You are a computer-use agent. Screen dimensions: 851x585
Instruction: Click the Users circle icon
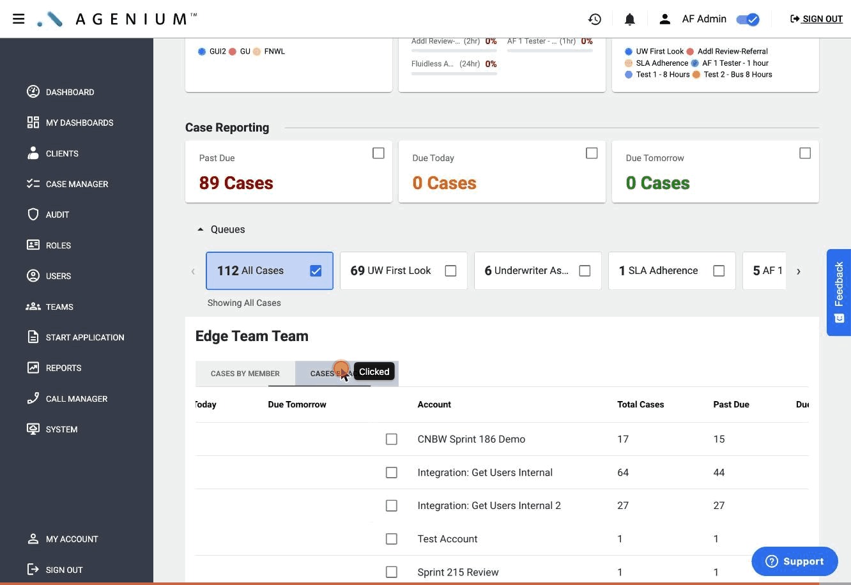(x=33, y=275)
